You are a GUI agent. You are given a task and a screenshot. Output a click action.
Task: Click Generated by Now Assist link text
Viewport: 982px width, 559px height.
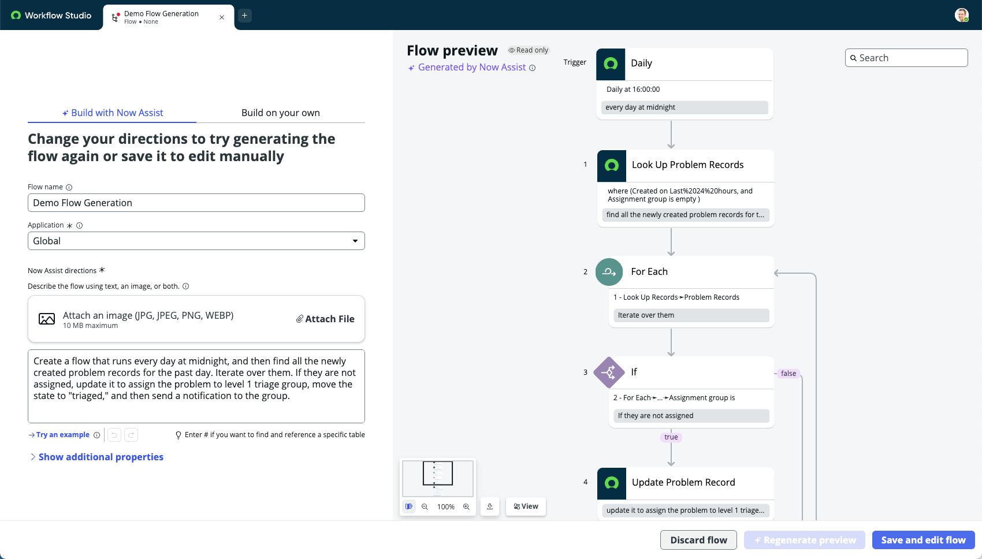tap(472, 68)
